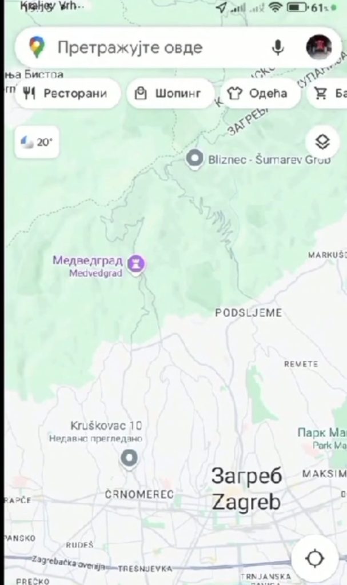The width and height of the screenshot is (347, 585).
Task: Tap the Загреб Zagreb city label
Action: pyautogui.click(x=246, y=489)
